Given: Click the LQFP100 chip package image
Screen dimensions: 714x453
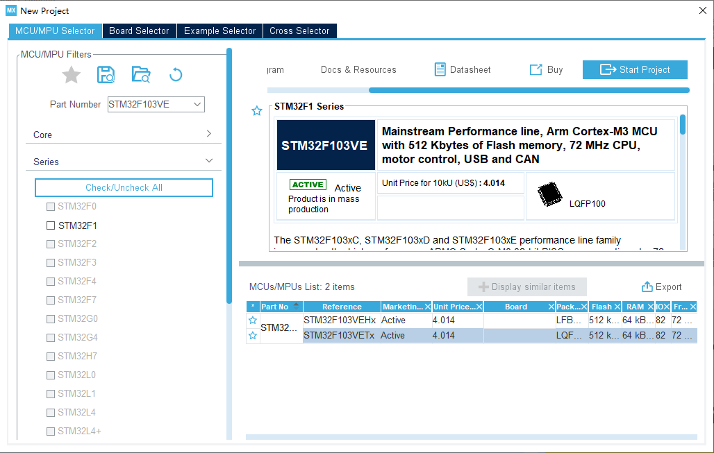Looking at the screenshot, I should (x=549, y=194).
